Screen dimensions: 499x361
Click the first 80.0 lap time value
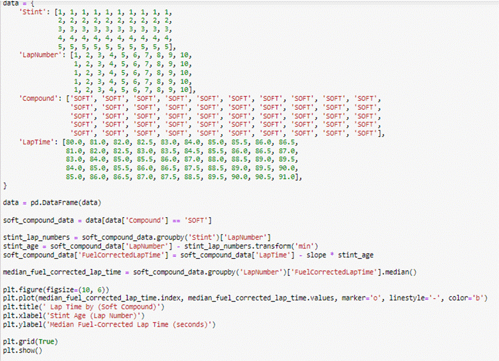tap(74, 142)
